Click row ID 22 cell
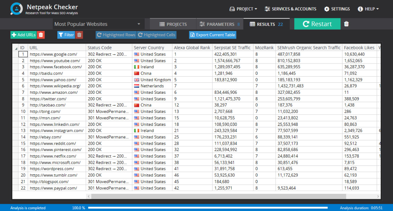393x211 pixels. point(23,188)
